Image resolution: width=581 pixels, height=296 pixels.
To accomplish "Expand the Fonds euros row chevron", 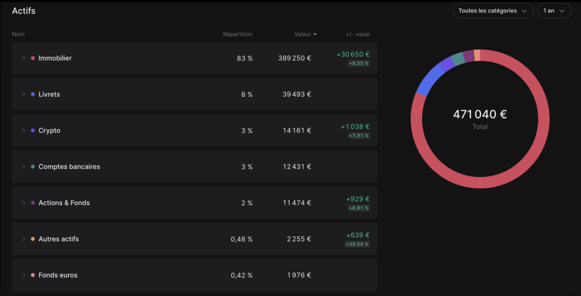I will (x=23, y=275).
